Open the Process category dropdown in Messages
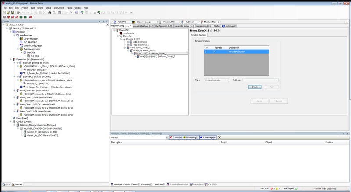Screen dimensions: 351x192 point(166,138)
